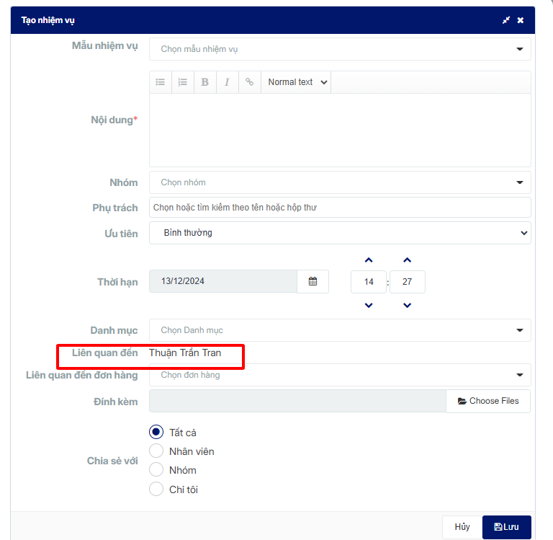Insert a hyperlink in the content
Viewport: 553px width, 540px height.
click(250, 82)
